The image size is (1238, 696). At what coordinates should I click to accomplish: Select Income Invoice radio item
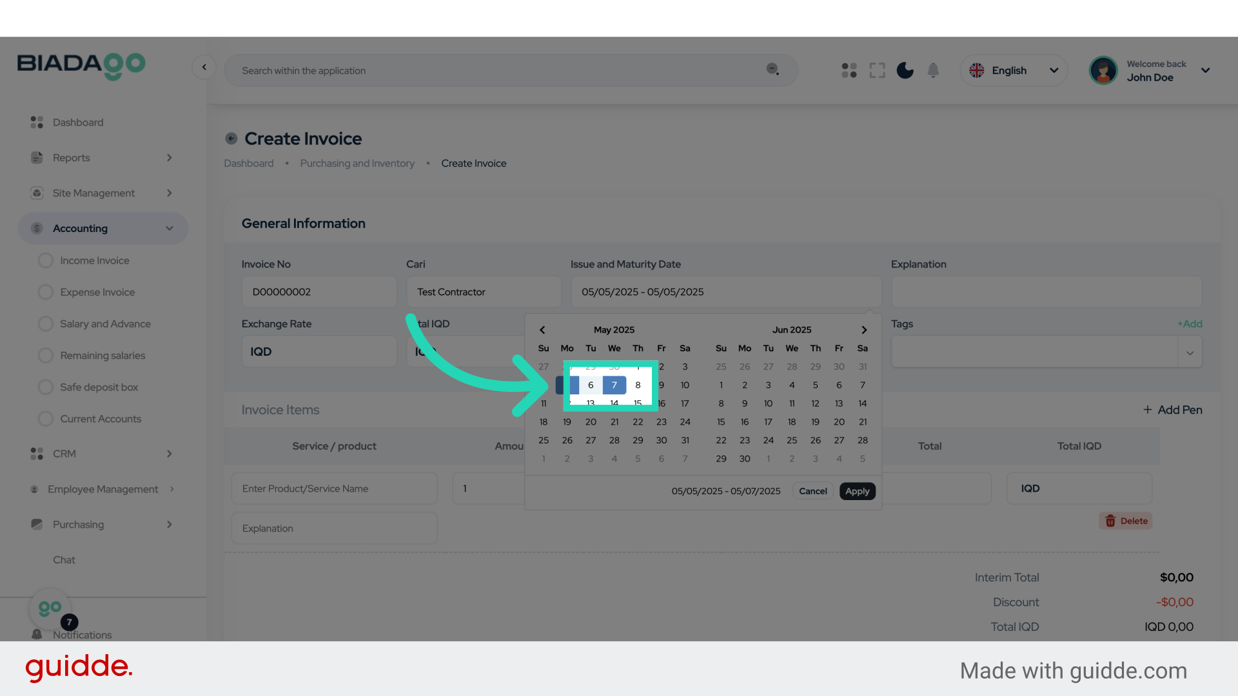click(94, 260)
